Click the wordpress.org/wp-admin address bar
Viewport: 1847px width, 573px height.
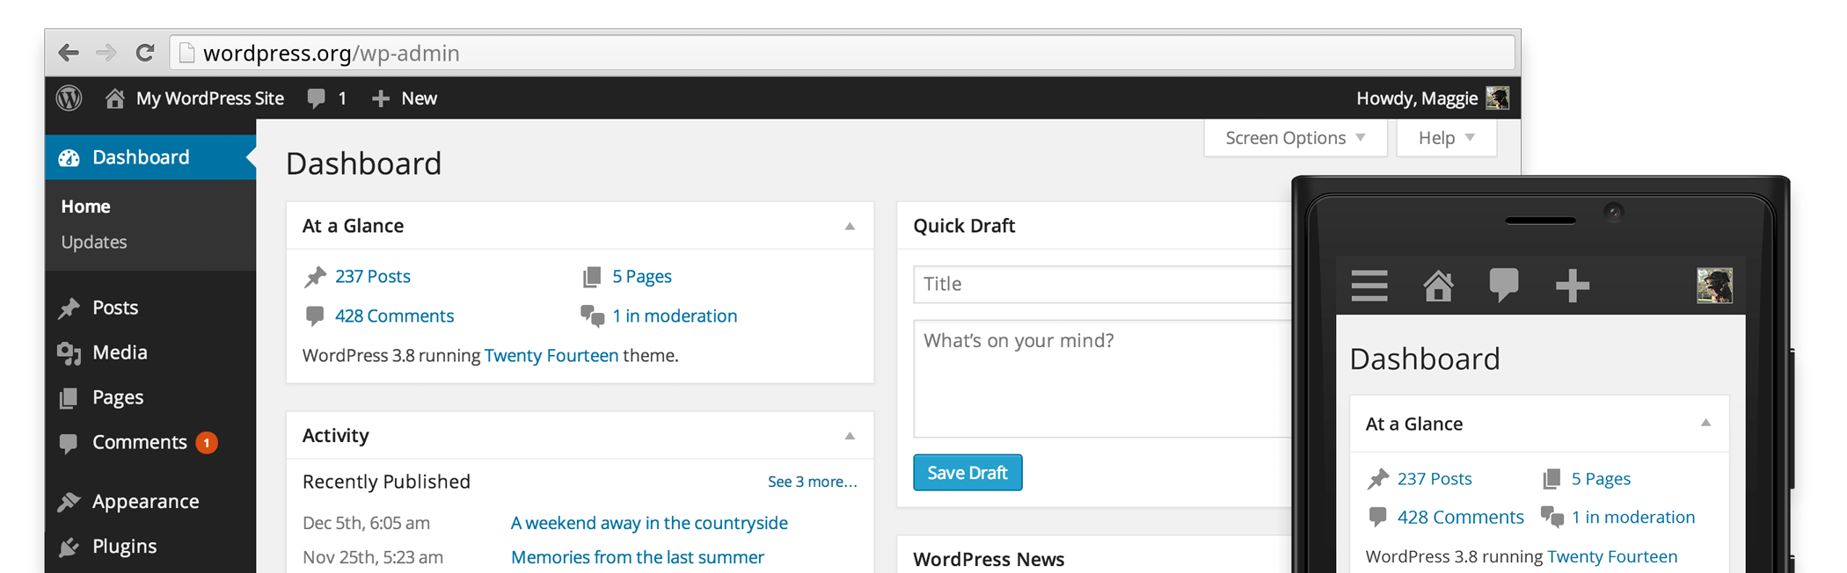pos(843,53)
